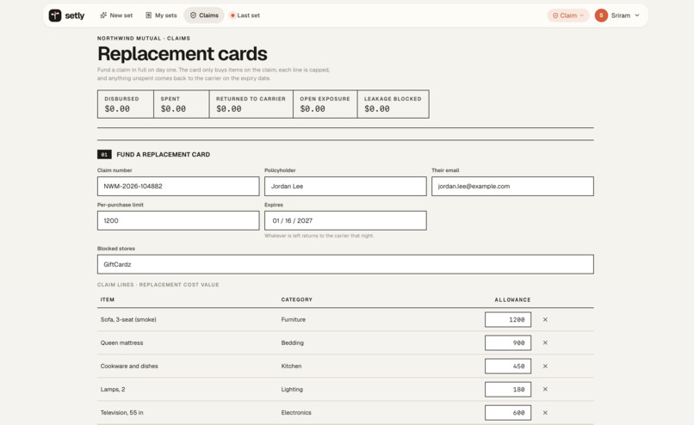Click the Blocked stores field
The height and width of the screenshot is (425, 694).
tap(345, 264)
